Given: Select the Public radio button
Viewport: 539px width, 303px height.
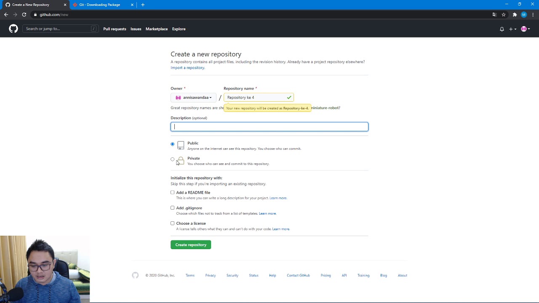Looking at the screenshot, I should (172, 144).
